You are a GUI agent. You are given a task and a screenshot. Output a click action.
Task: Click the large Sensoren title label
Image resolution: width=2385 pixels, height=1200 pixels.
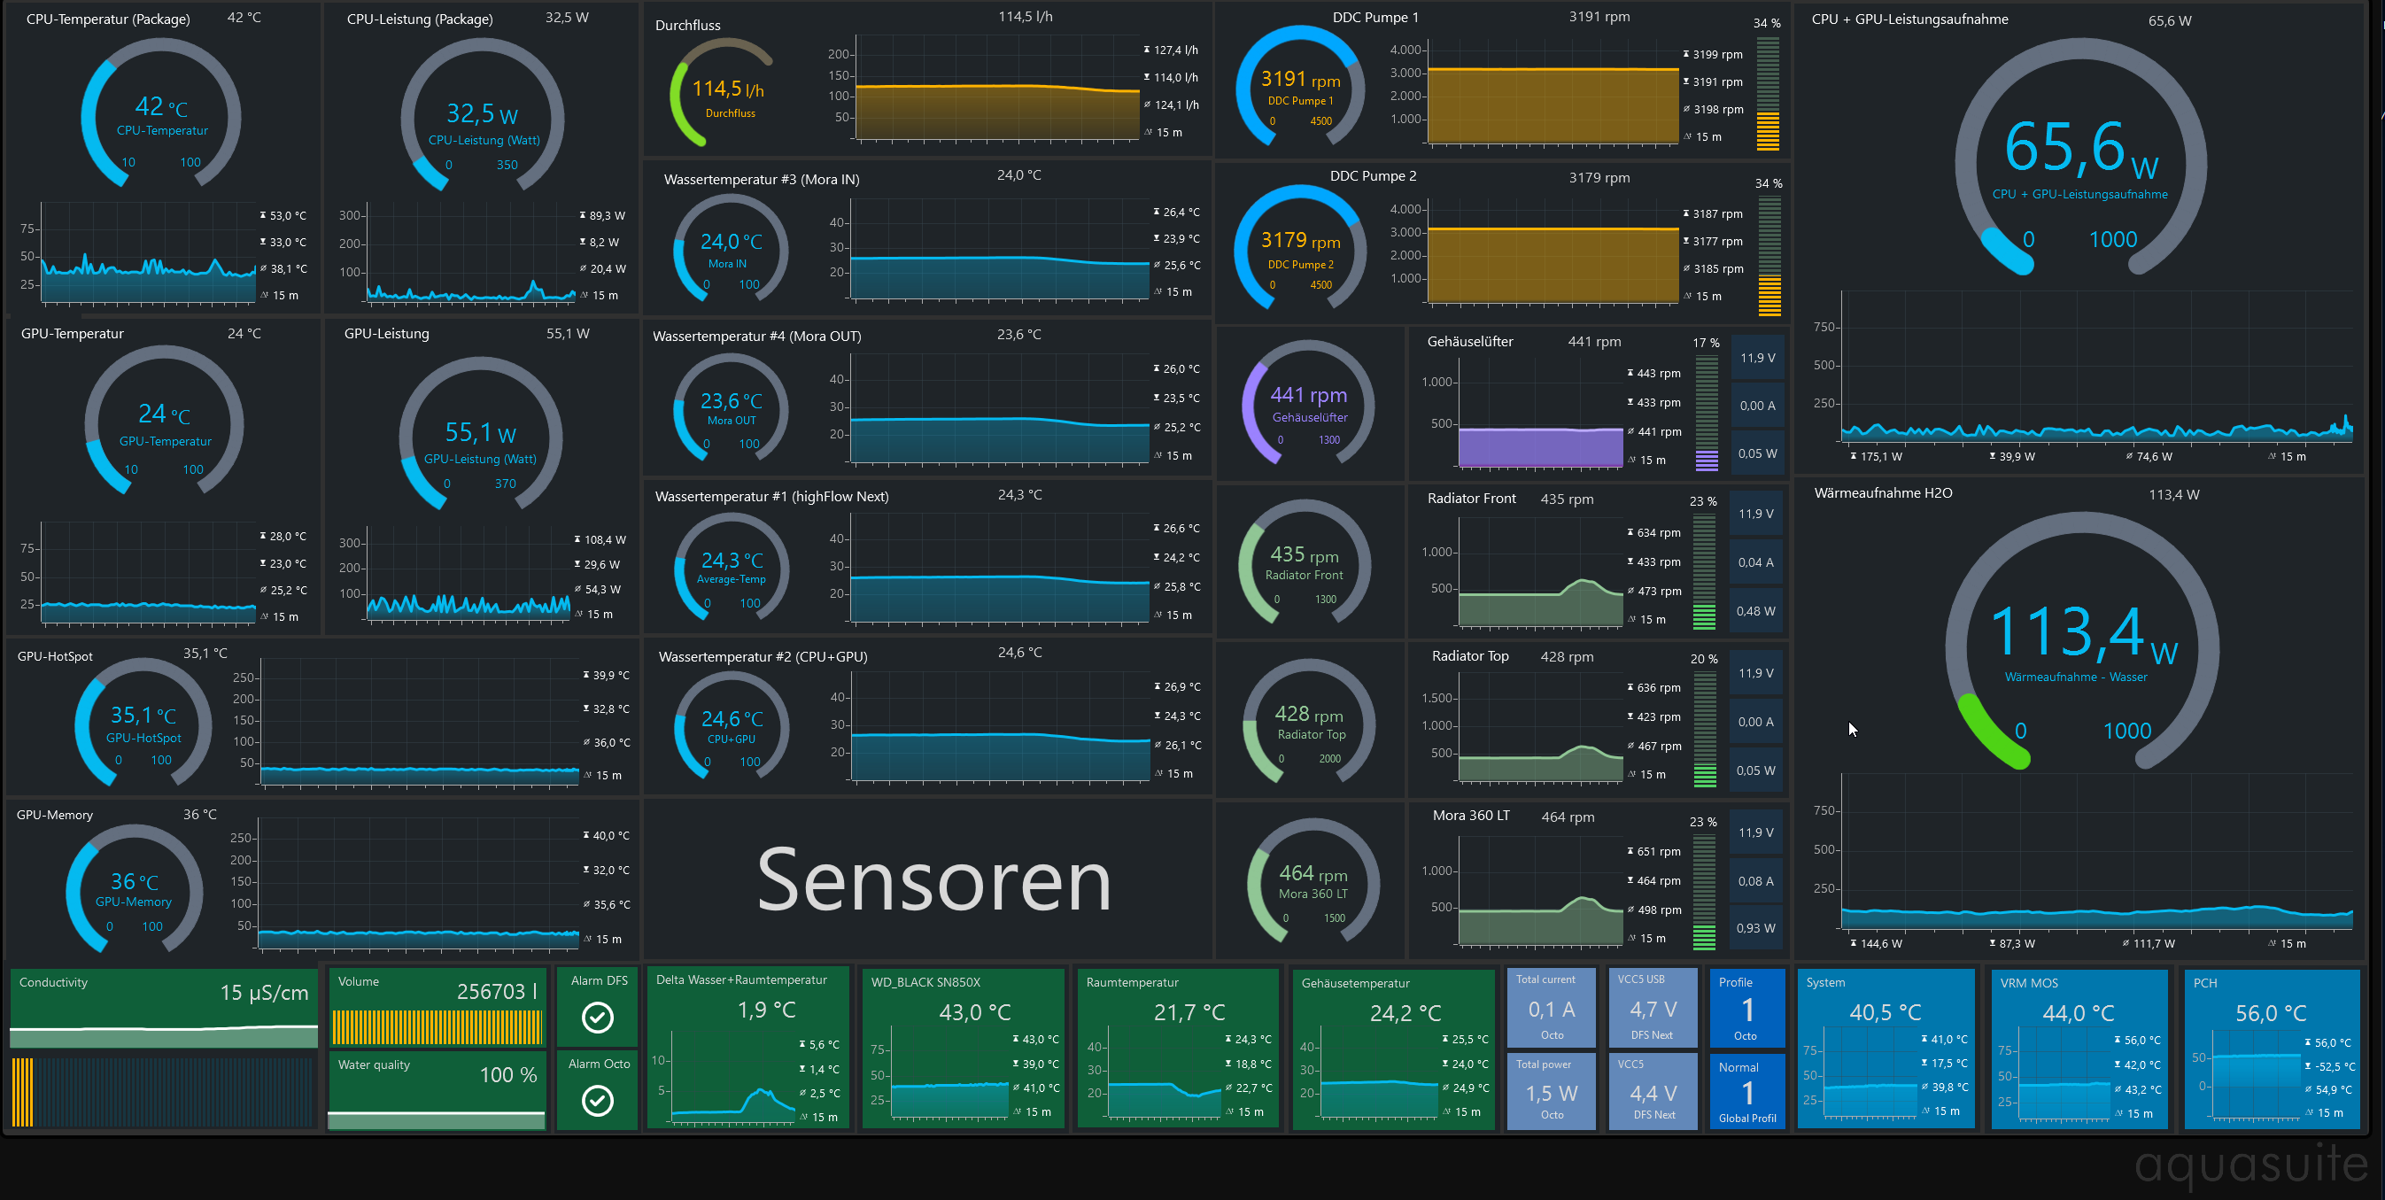(x=933, y=880)
